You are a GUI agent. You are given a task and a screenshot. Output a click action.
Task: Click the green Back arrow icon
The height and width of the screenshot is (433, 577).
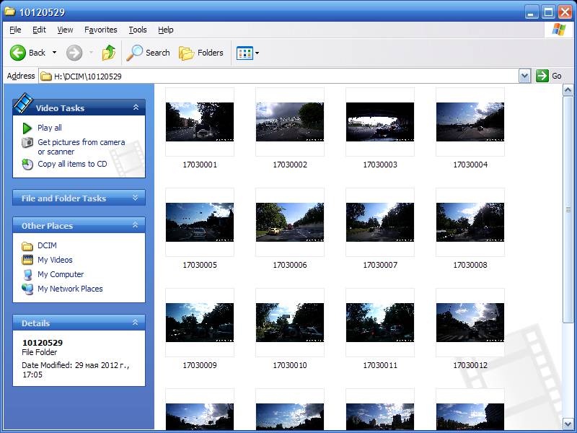coord(17,53)
